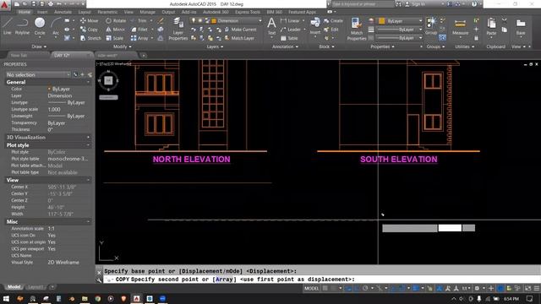Open the Windows Start menu
The image size is (541, 304).
(x=6, y=298)
